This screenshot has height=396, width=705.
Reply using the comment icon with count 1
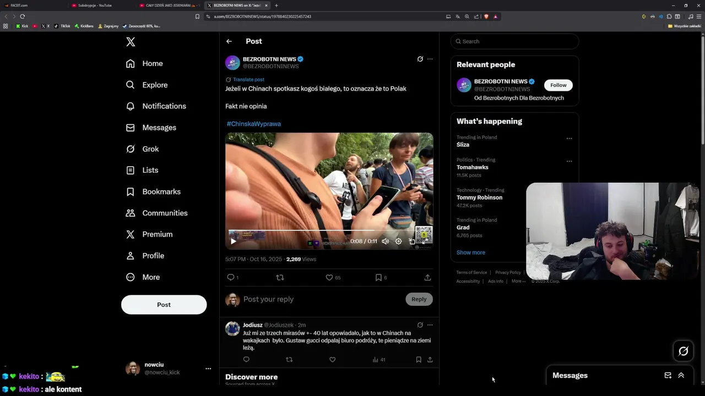pyautogui.click(x=232, y=278)
